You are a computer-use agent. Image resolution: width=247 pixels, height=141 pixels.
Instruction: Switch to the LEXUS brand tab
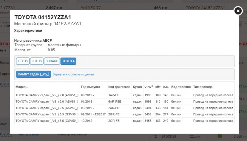23,61
